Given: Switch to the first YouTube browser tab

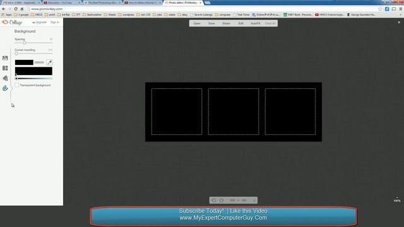Looking at the screenshot, I should pos(62,3).
